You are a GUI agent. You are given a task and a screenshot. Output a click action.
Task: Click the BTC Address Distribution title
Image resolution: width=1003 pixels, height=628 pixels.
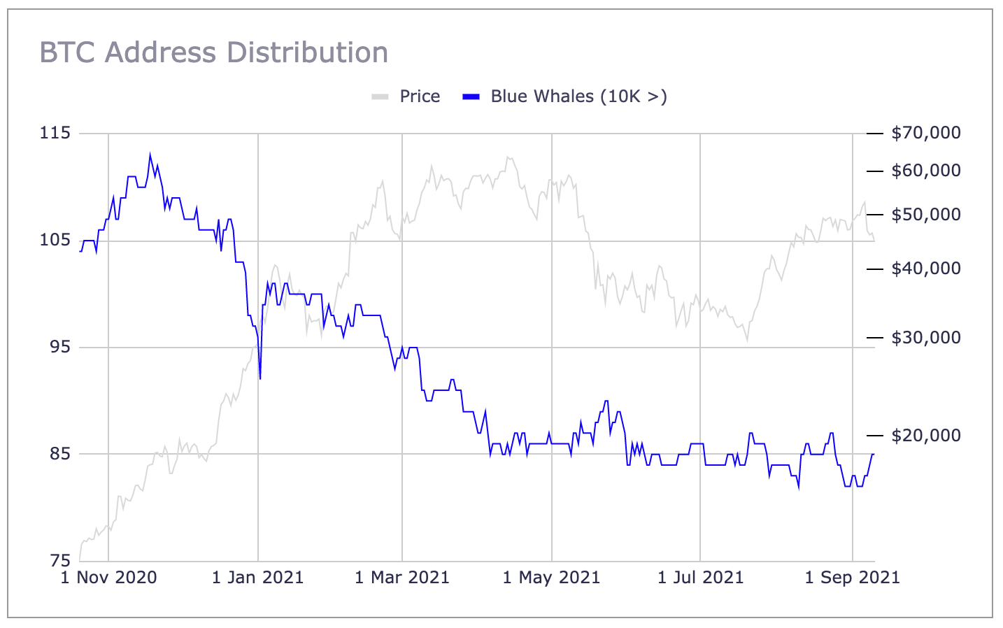point(213,52)
